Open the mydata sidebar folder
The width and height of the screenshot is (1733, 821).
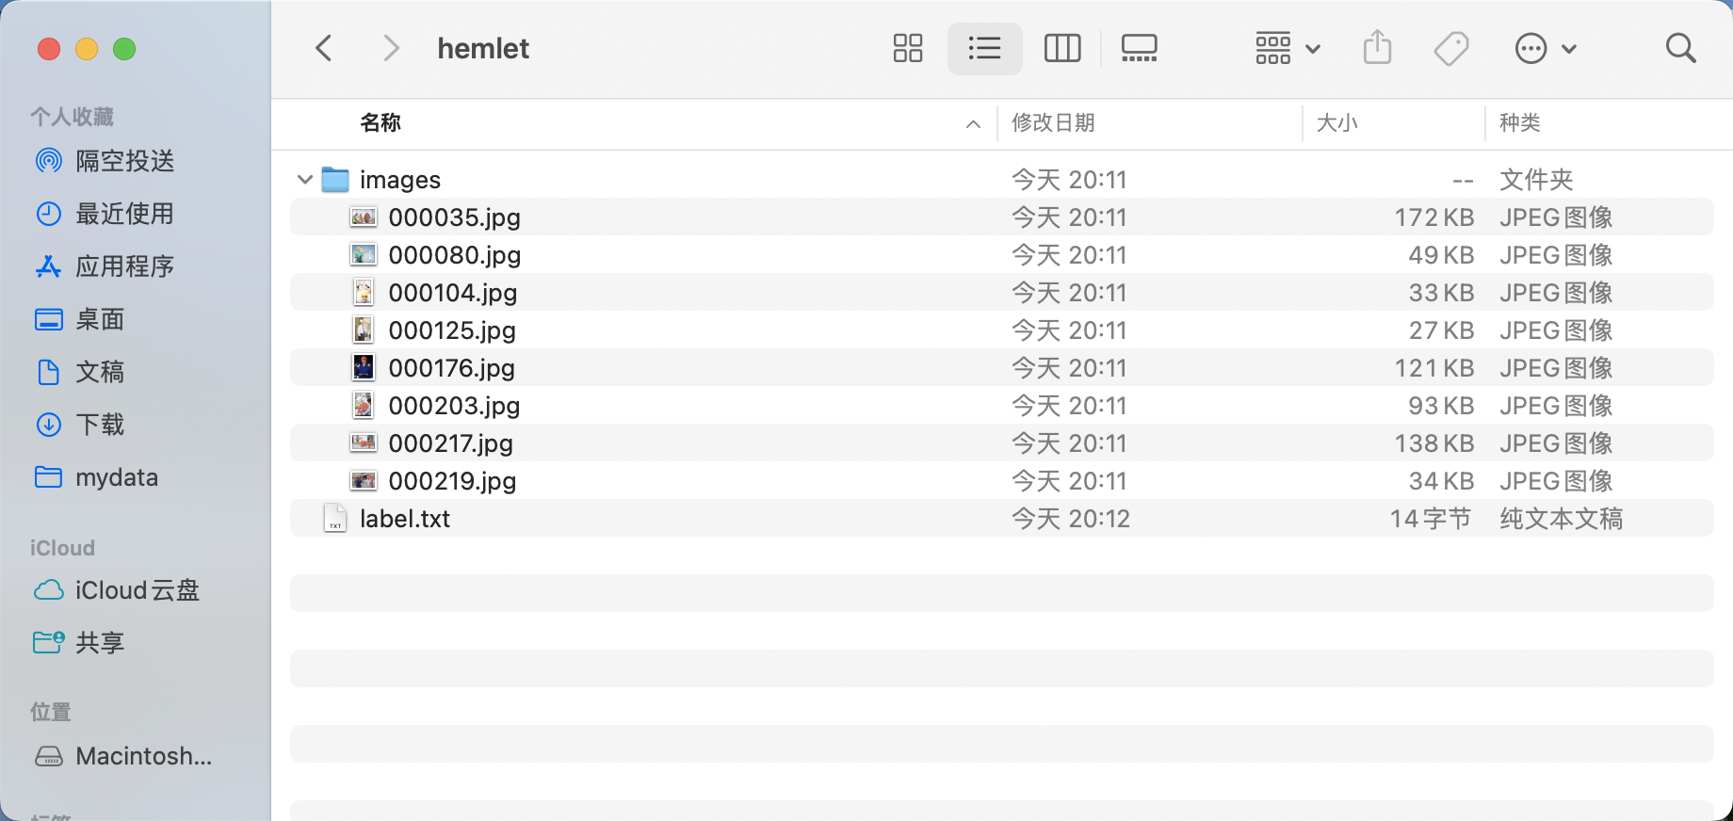116,477
